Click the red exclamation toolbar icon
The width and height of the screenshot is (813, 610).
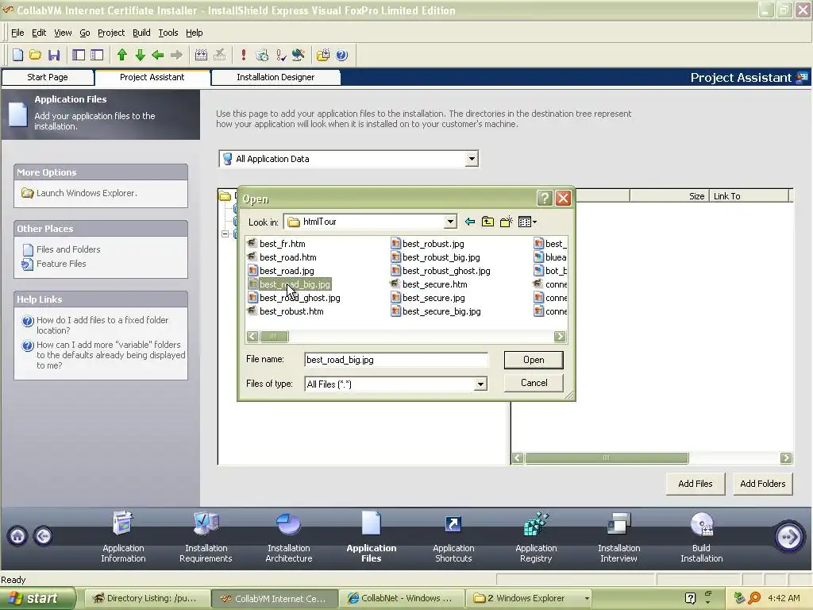coord(244,55)
